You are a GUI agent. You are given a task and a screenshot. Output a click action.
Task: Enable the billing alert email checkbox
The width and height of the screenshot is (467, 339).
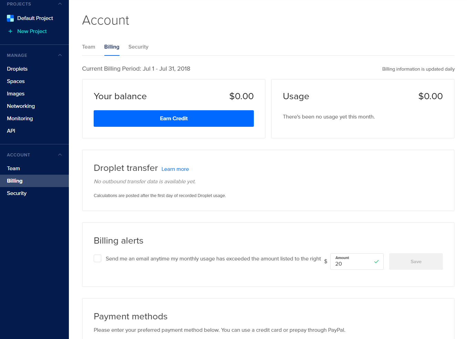97,258
